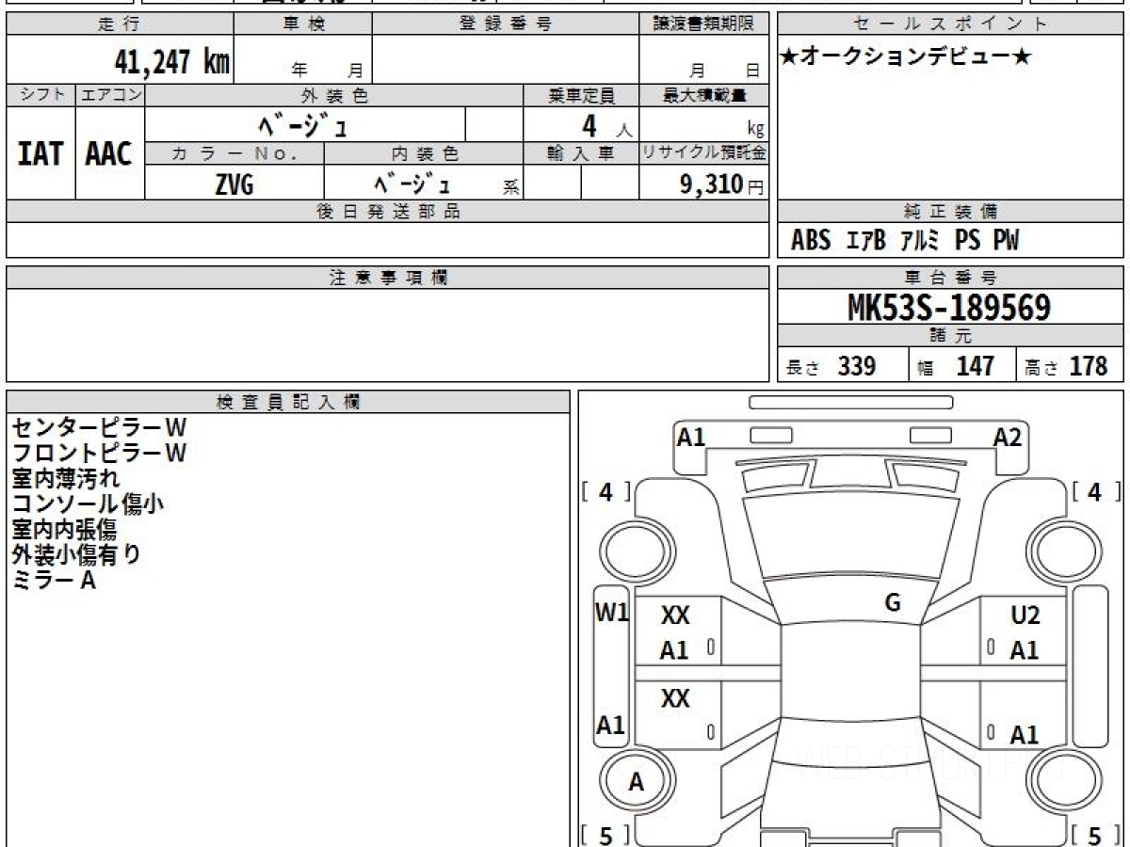Click the W1 damage mark on the diagram

[x=612, y=613]
